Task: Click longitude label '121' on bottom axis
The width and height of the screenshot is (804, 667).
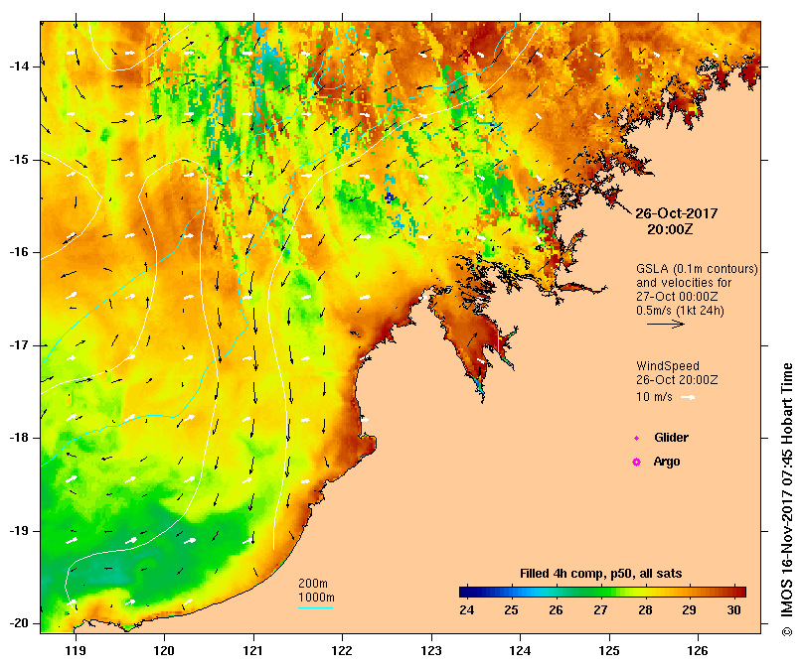Action: pos(253,650)
